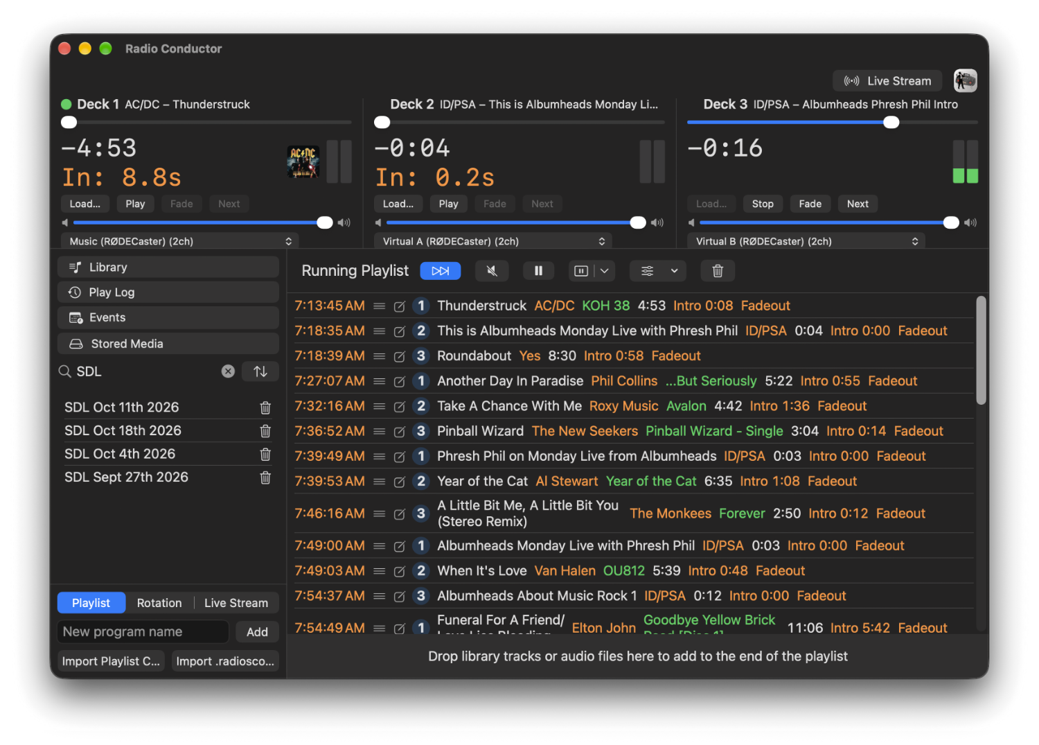Delete the SDL Oct 11th 2026 playlist
Image resolution: width=1039 pixels, height=745 pixels.
tap(265, 407)
